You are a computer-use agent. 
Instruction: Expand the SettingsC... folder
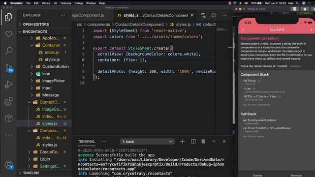[x=50, y=166]
